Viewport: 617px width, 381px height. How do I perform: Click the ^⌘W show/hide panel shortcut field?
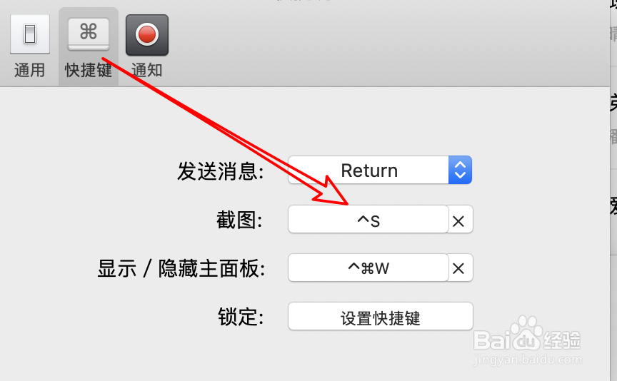click(x=368, y=268)
